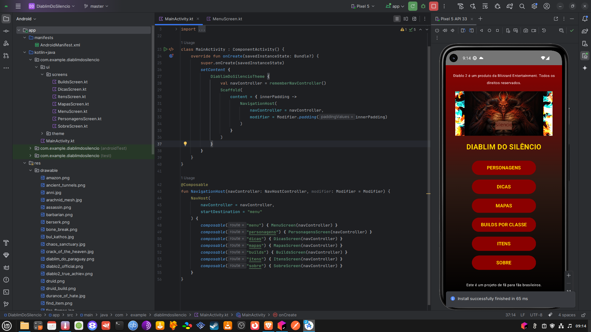The image size is (591, 332).
Task: Add a new emulator device tab
Action: [480, 19]
